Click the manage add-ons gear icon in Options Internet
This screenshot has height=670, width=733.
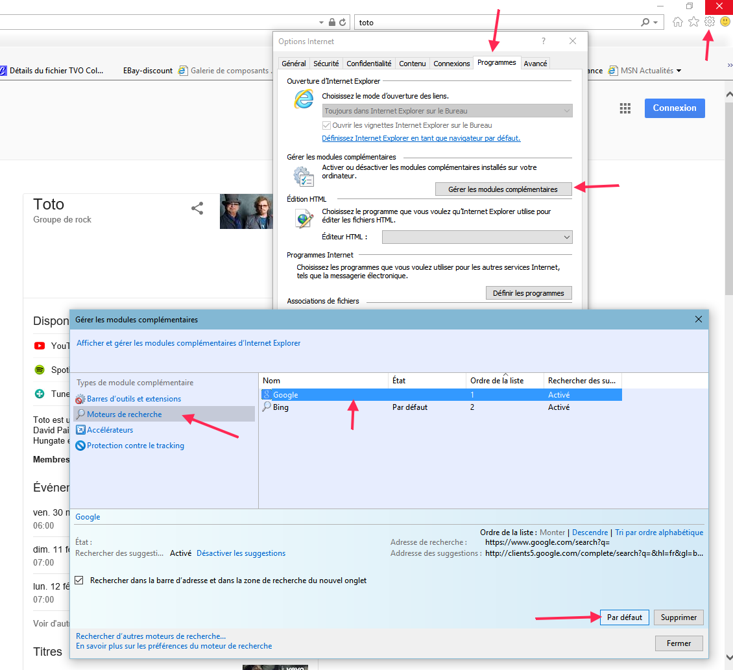point(304,176)
